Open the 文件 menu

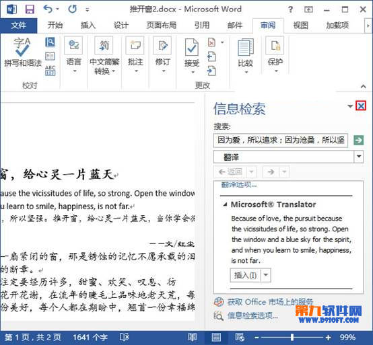[19, 26]
